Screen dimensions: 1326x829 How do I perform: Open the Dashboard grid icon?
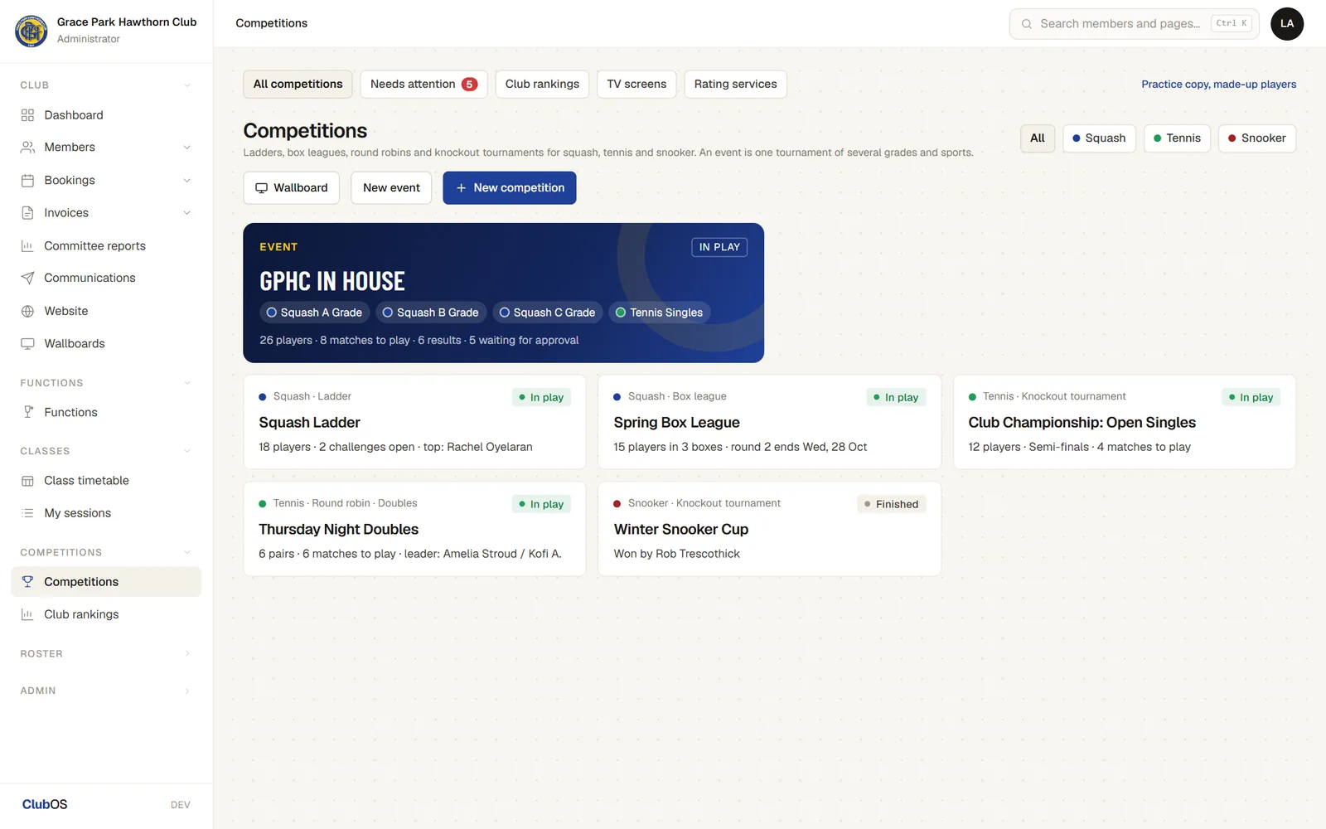pyautogui.click(x=27, y=115)
